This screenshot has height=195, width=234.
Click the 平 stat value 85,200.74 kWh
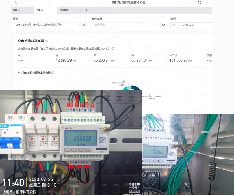click(104, 60)
